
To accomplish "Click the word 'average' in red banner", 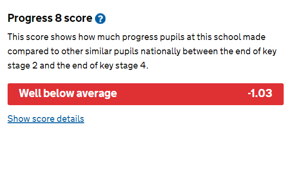I will pyautogui.click(x=96, y=94).
